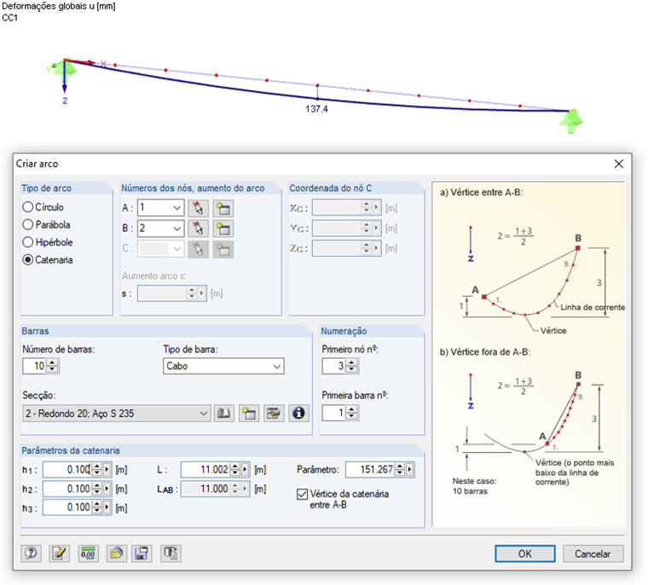Edit cross-section icon next to Secção
Screen dimensions: 648x585
(x=274, y=413)
